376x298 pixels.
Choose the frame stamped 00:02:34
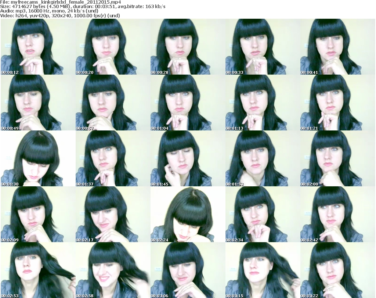coord(263,214)
